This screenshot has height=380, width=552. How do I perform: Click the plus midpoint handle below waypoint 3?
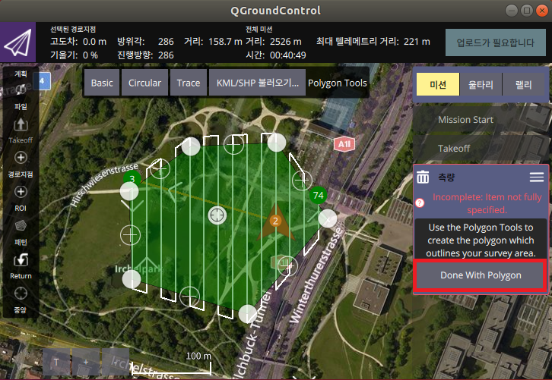point(130,235)
